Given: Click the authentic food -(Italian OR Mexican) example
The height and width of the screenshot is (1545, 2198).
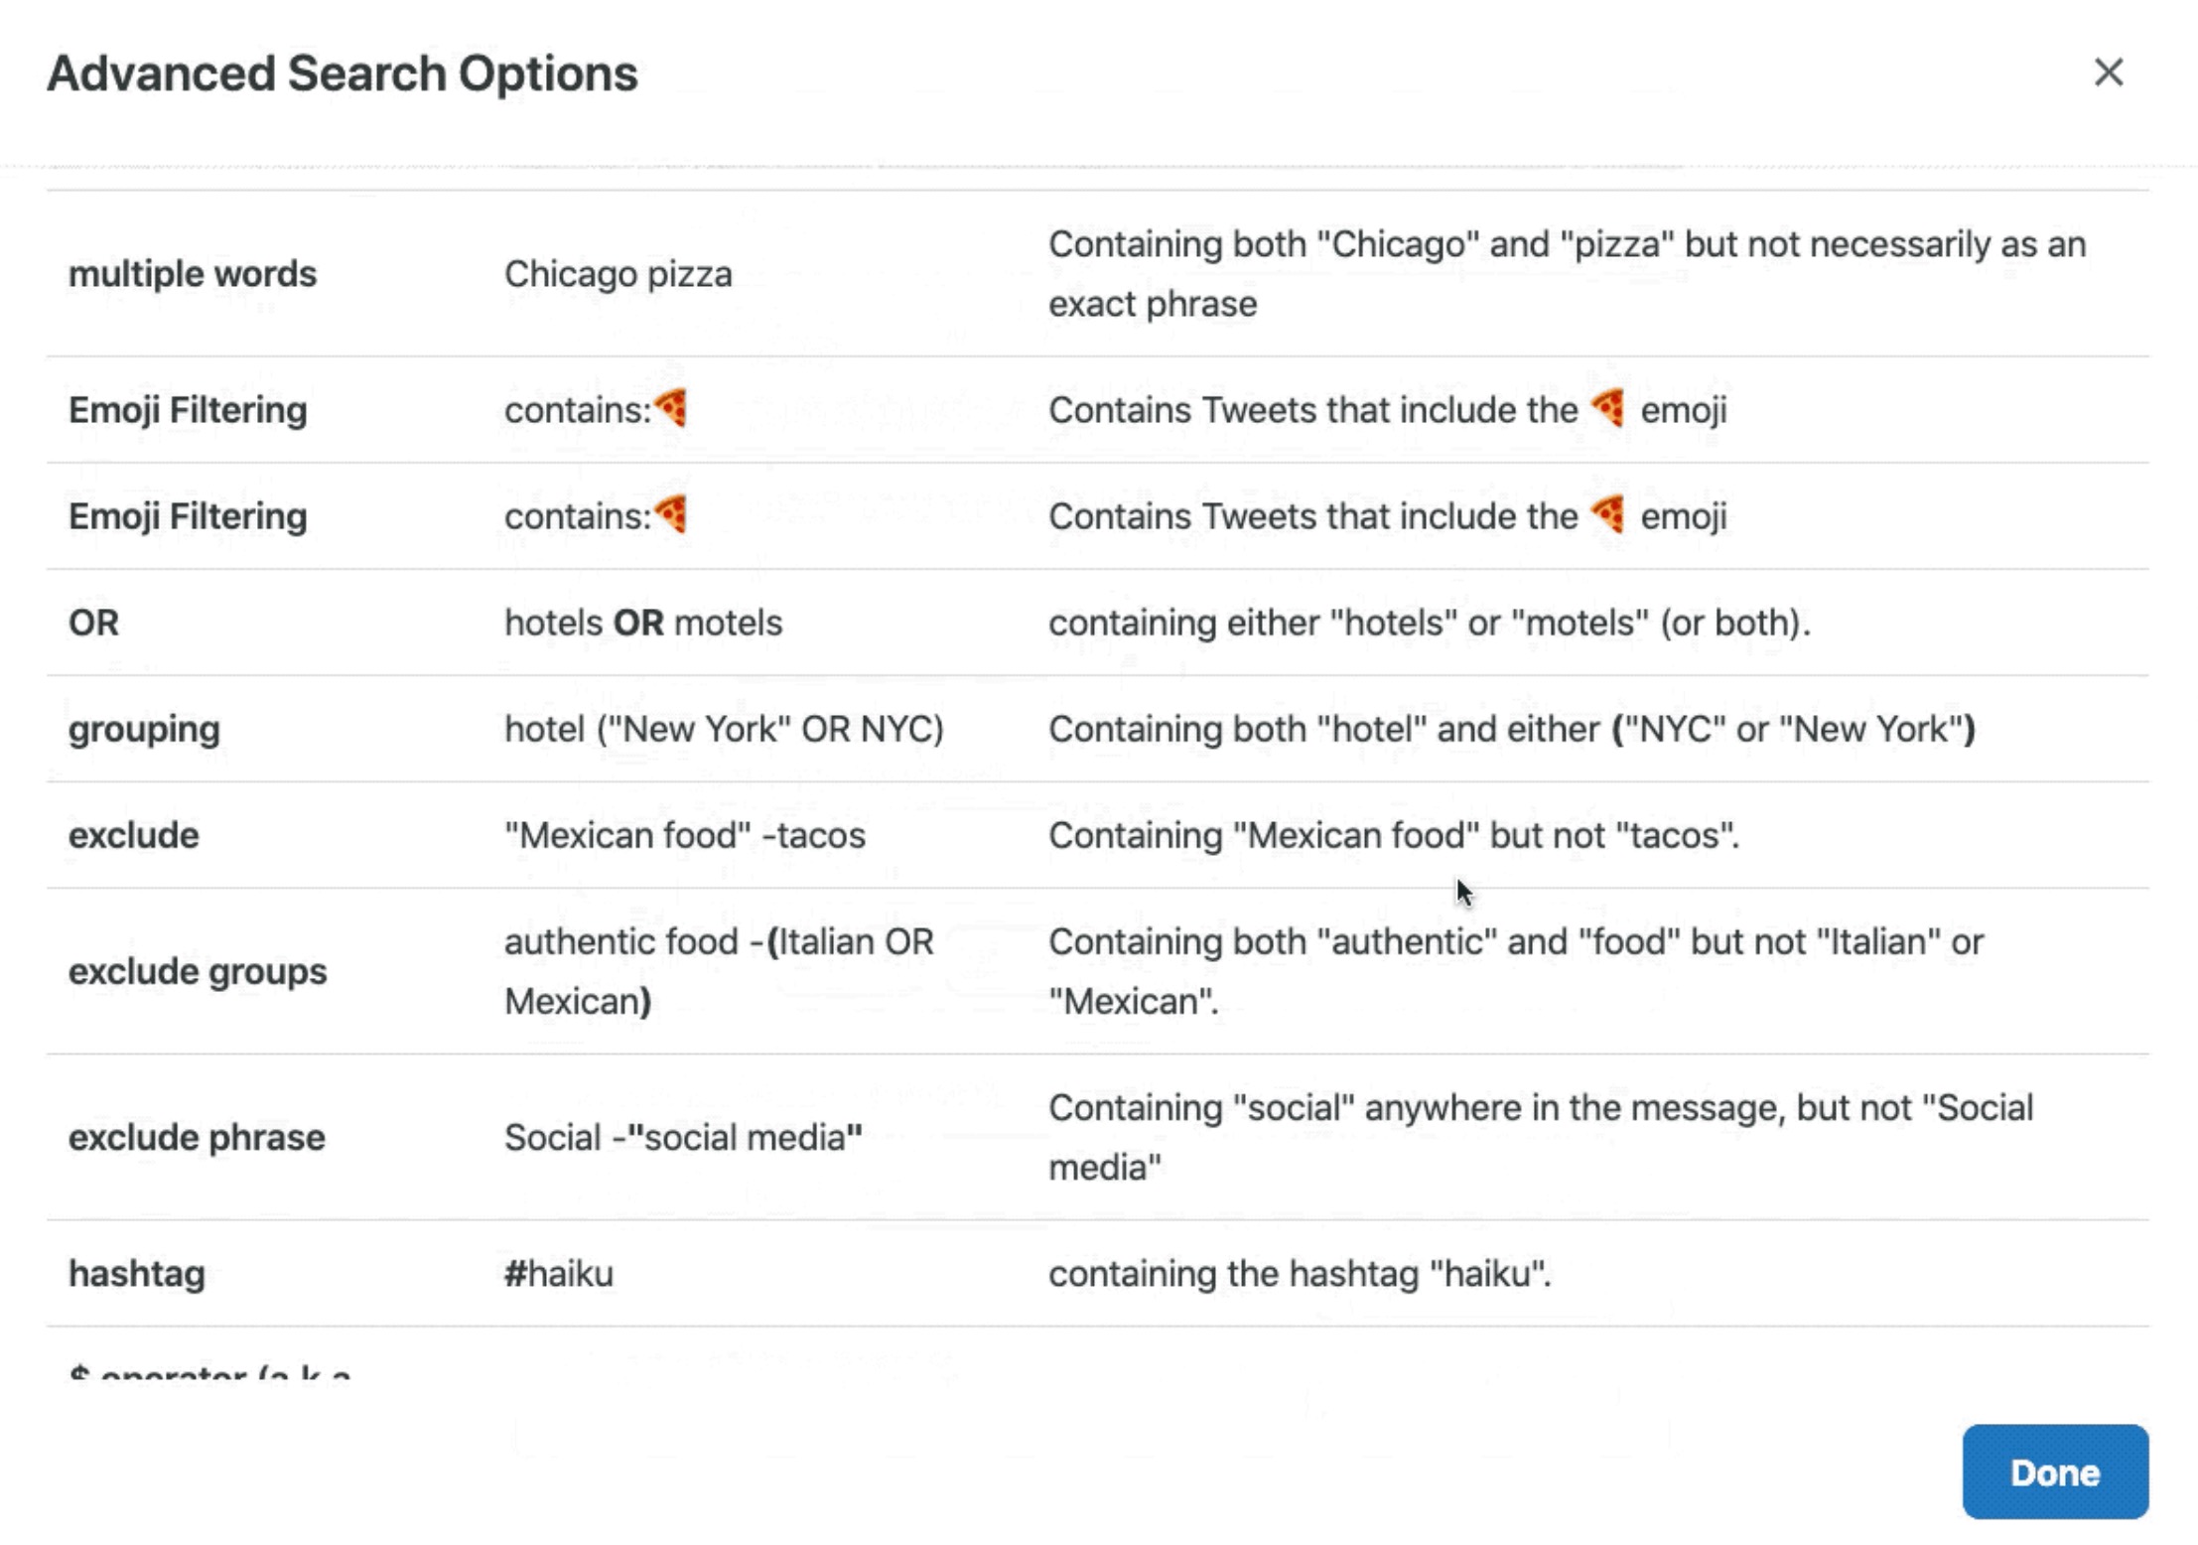Looking at the screenshot, I should (718, 970).
